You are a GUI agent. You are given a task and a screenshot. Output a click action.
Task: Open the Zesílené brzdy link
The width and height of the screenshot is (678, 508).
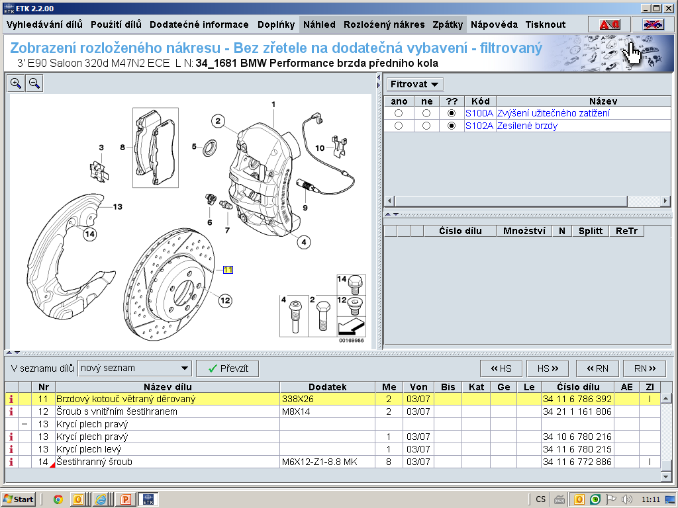click(527, 126)
